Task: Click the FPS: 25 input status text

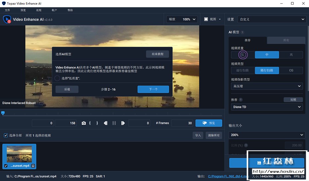Action: 88,176
